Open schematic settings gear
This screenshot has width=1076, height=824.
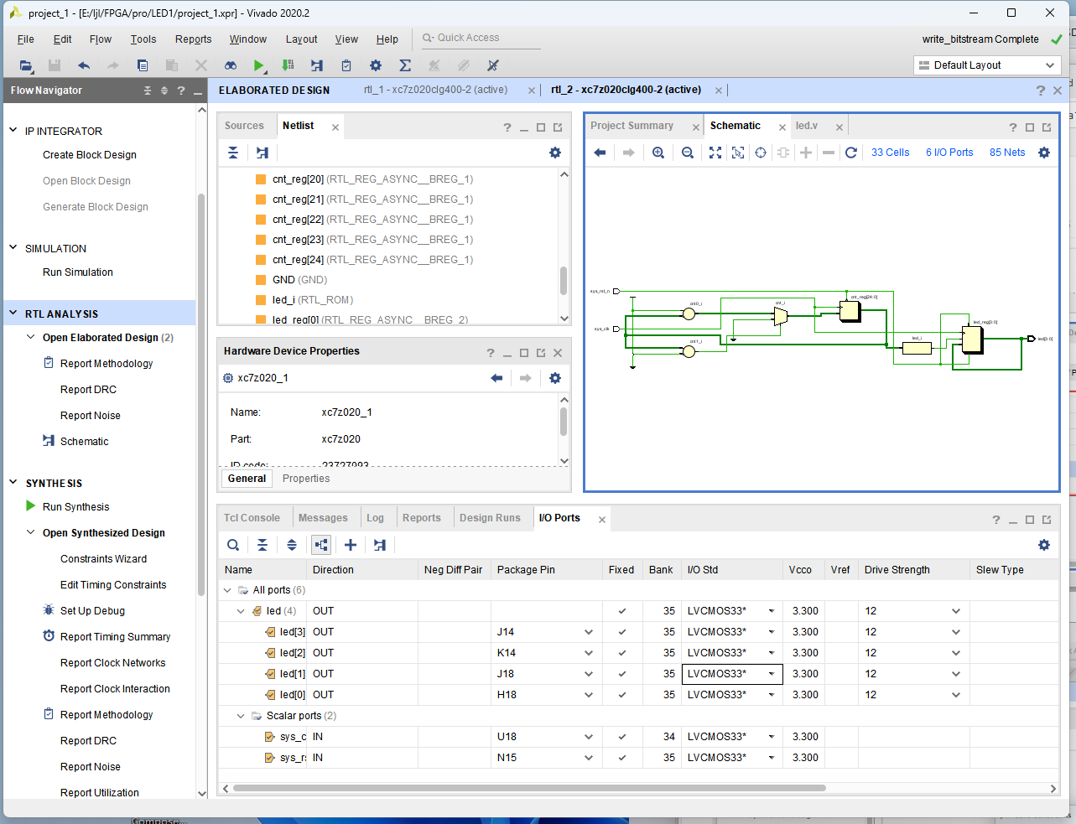tap(1044, 153)
